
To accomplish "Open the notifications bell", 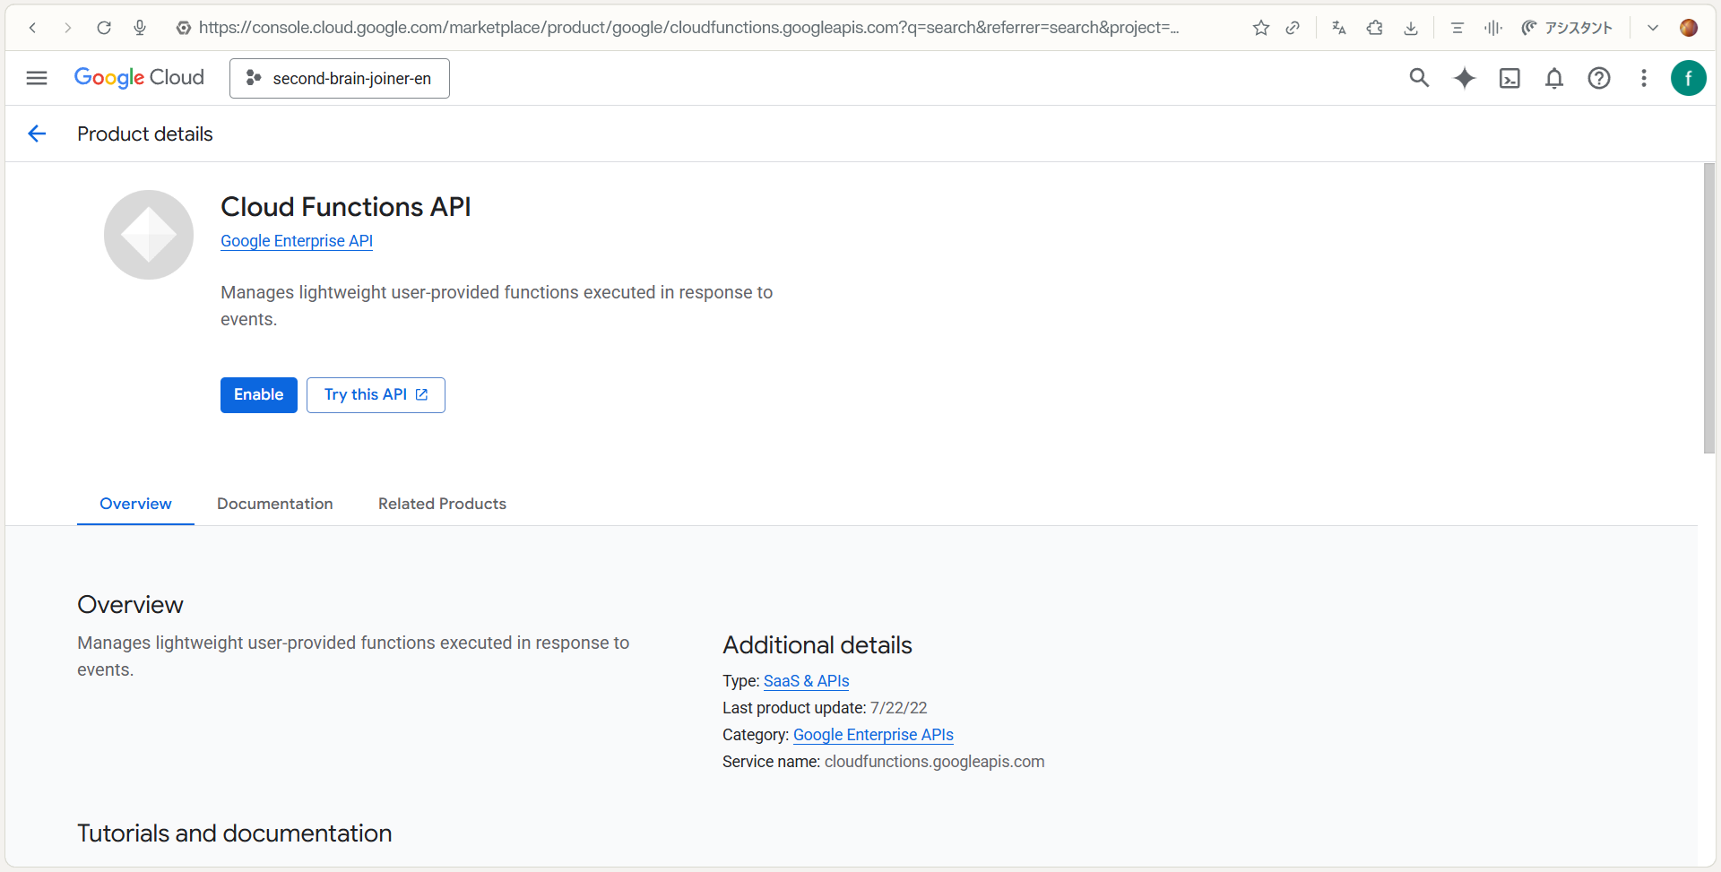I will pyautogui.click(x=1554, y=78).
